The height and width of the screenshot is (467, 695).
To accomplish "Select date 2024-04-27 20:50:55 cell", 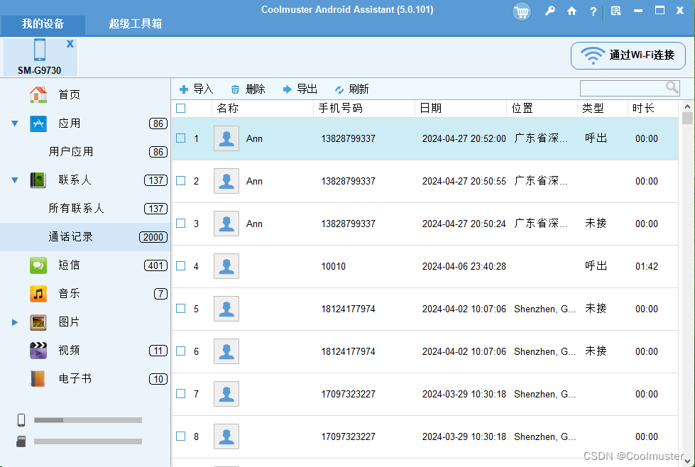I will pos(464,181).
